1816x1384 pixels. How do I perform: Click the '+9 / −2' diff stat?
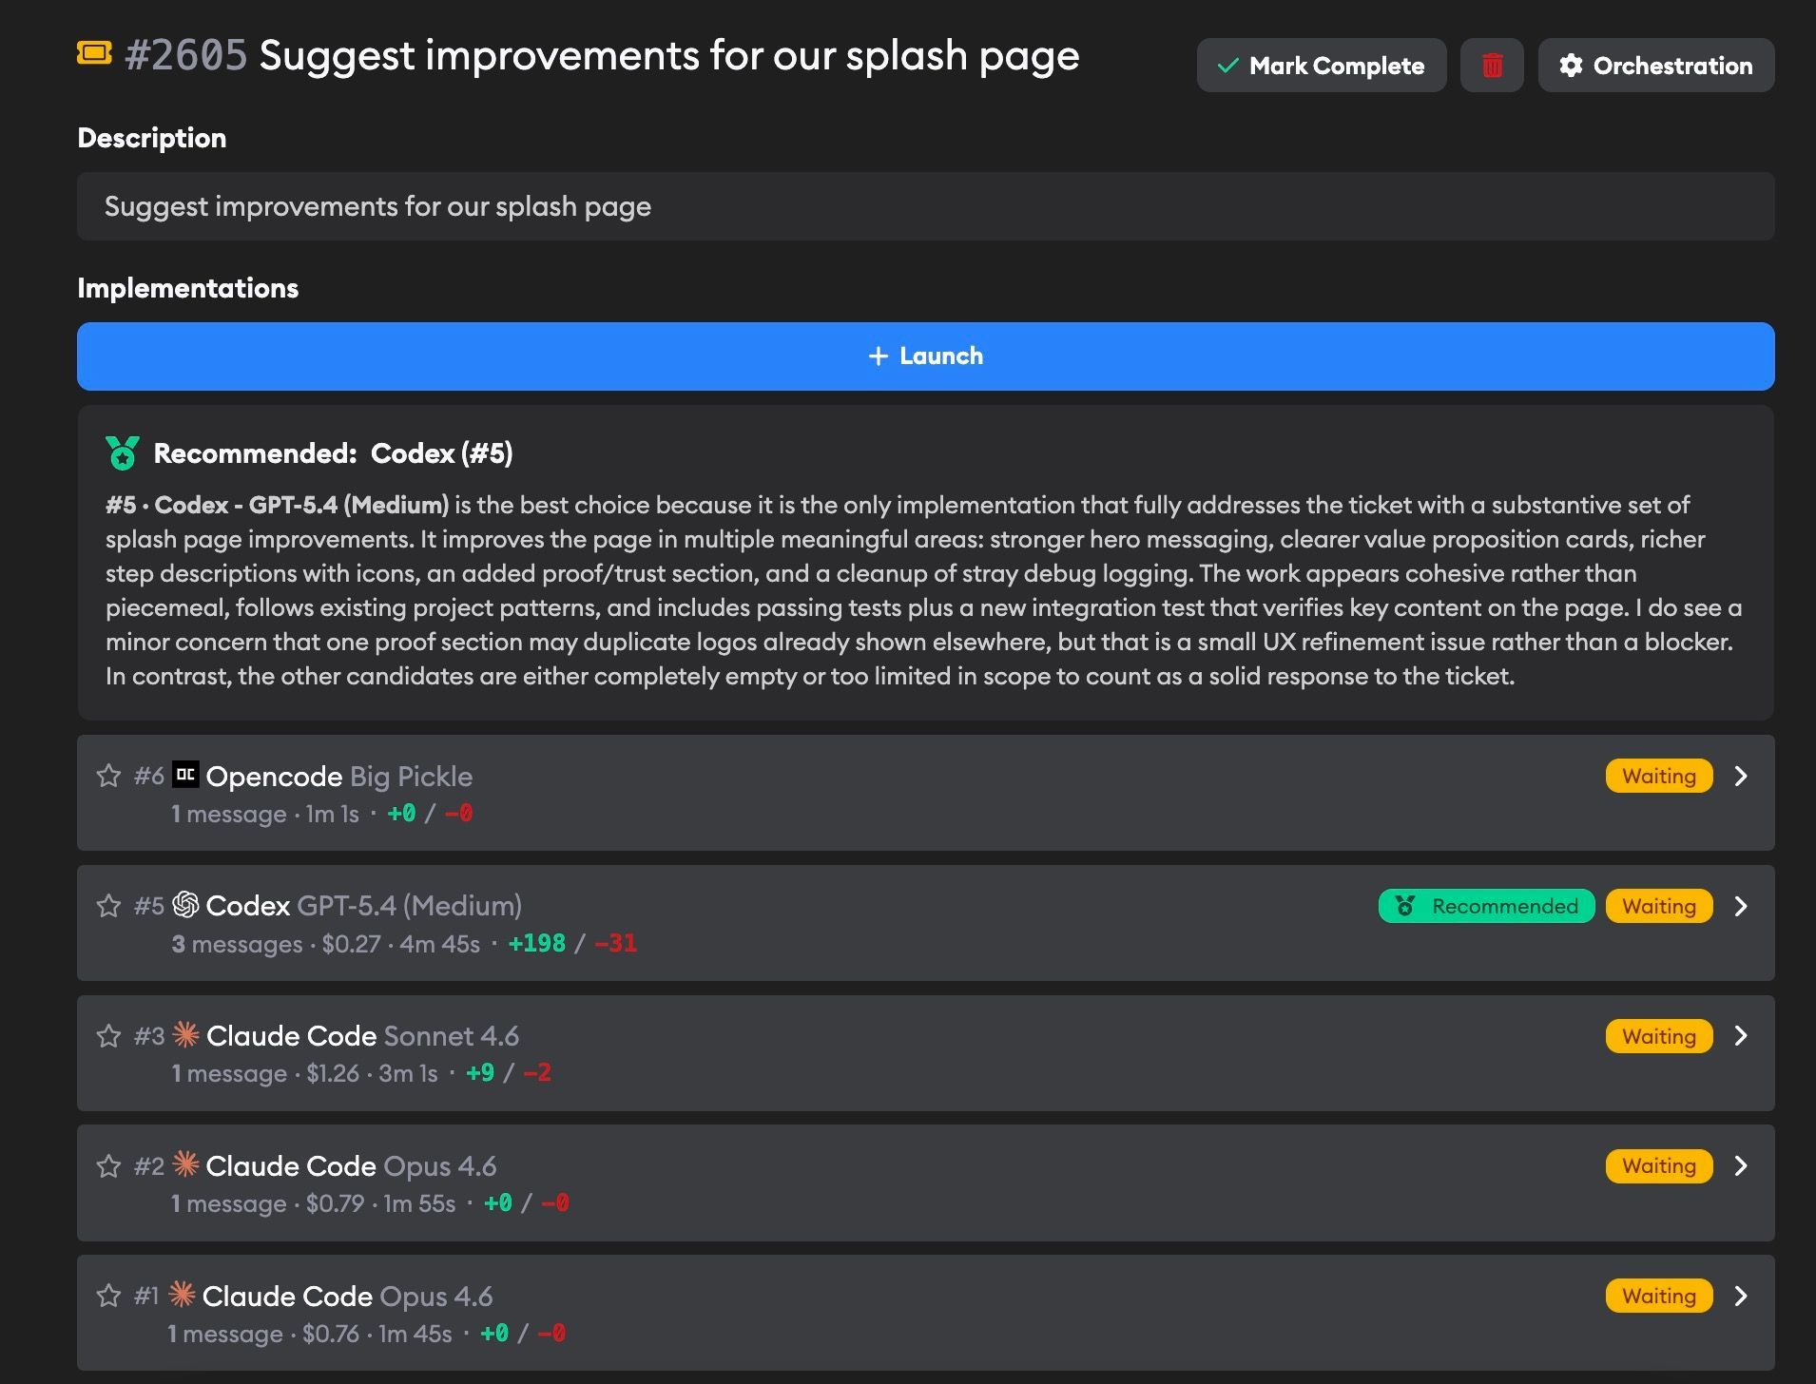[x=509, y=1073]
